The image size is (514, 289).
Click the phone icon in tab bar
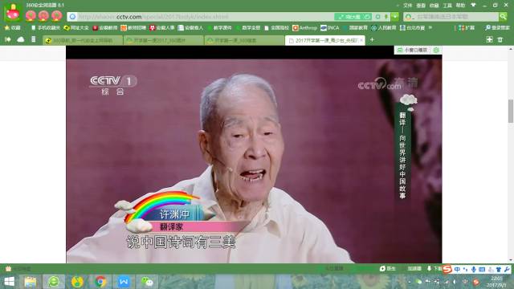[34, 39]
